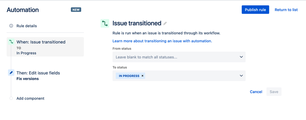Click the Cancel button
The width and height of the screenshot is (306, 120).
256,92
